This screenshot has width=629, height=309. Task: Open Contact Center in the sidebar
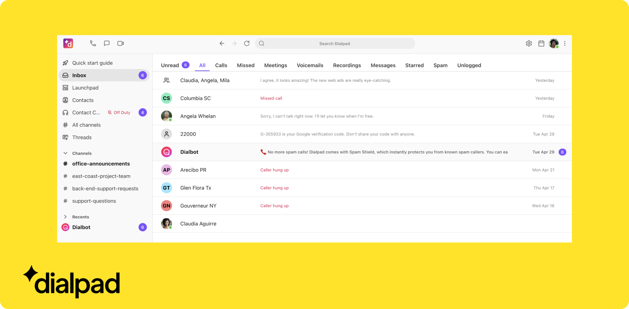[86, 112]
